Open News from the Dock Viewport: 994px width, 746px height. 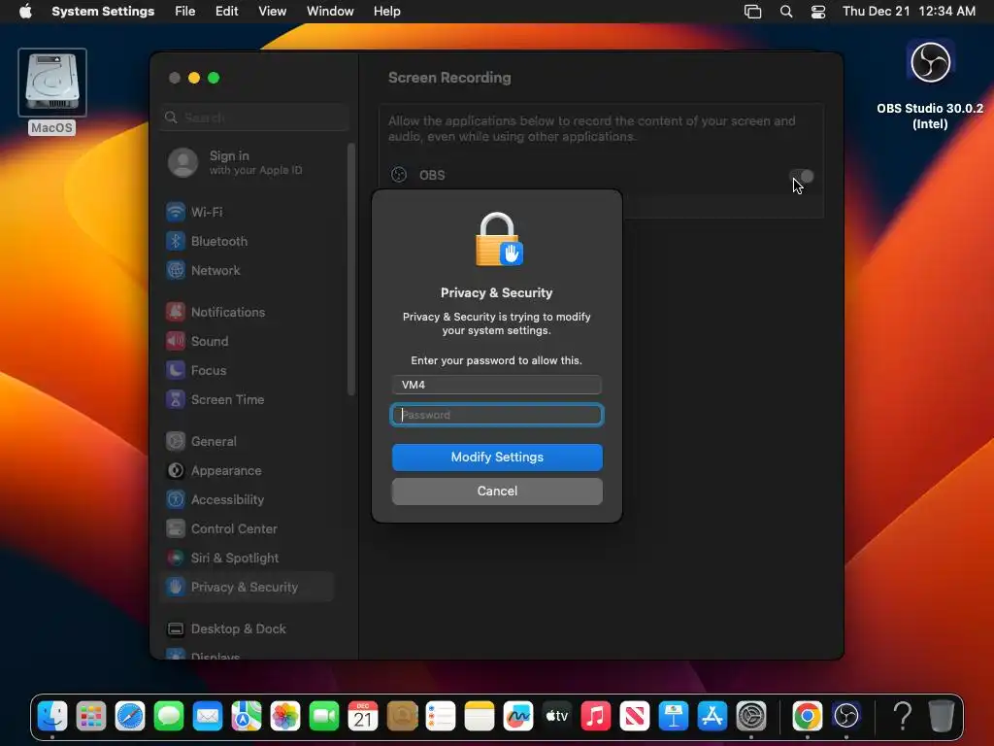point(635,716)
